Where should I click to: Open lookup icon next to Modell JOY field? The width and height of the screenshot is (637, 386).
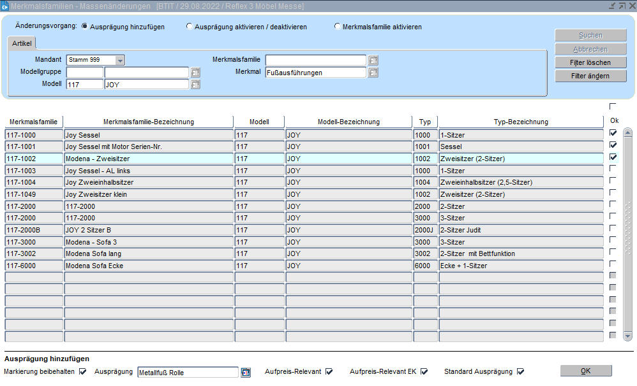pyautogui.click(x=195, y=85)
